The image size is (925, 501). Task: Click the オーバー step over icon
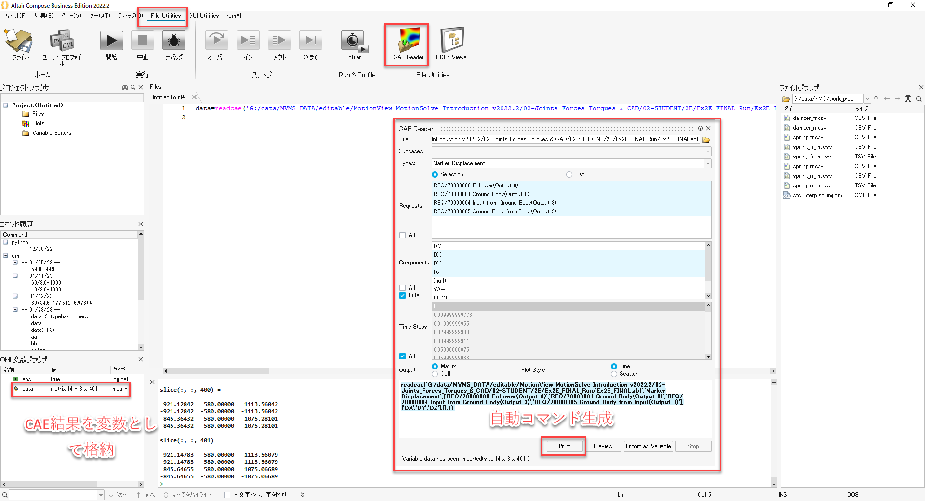(x=217, y=41)
